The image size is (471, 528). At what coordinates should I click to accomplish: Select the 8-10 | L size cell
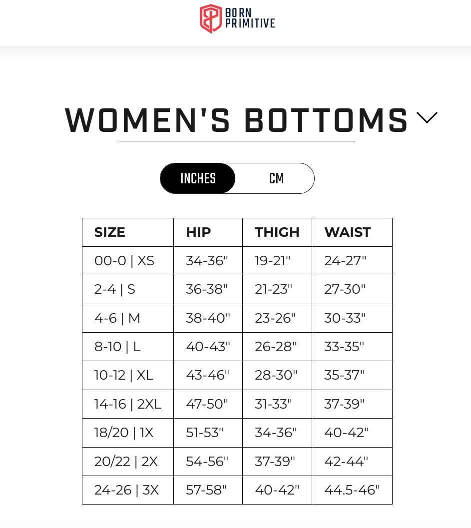point(118,347)
